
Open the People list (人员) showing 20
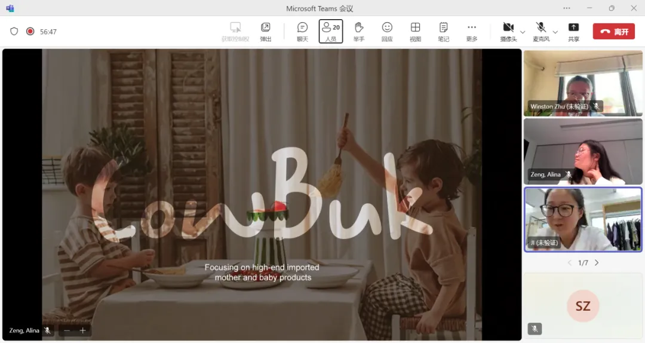point(331,31)
